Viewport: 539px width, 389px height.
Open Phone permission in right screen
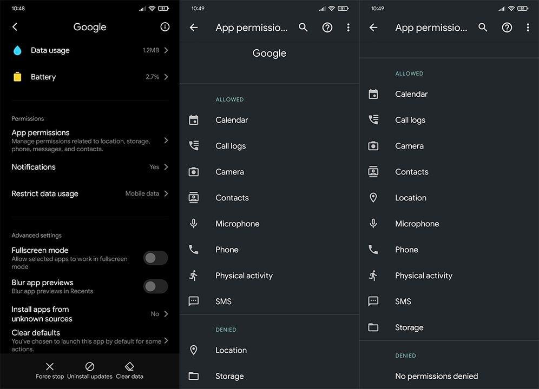[x=449, y=250]
